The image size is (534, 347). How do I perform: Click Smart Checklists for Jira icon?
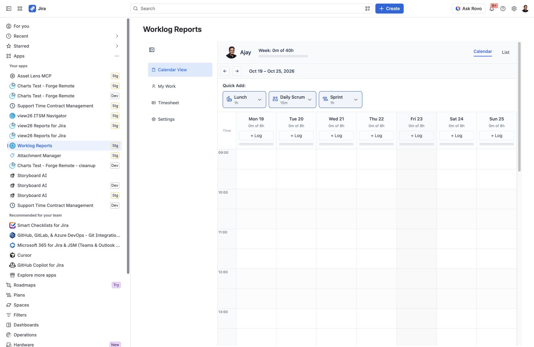point(12,225)
